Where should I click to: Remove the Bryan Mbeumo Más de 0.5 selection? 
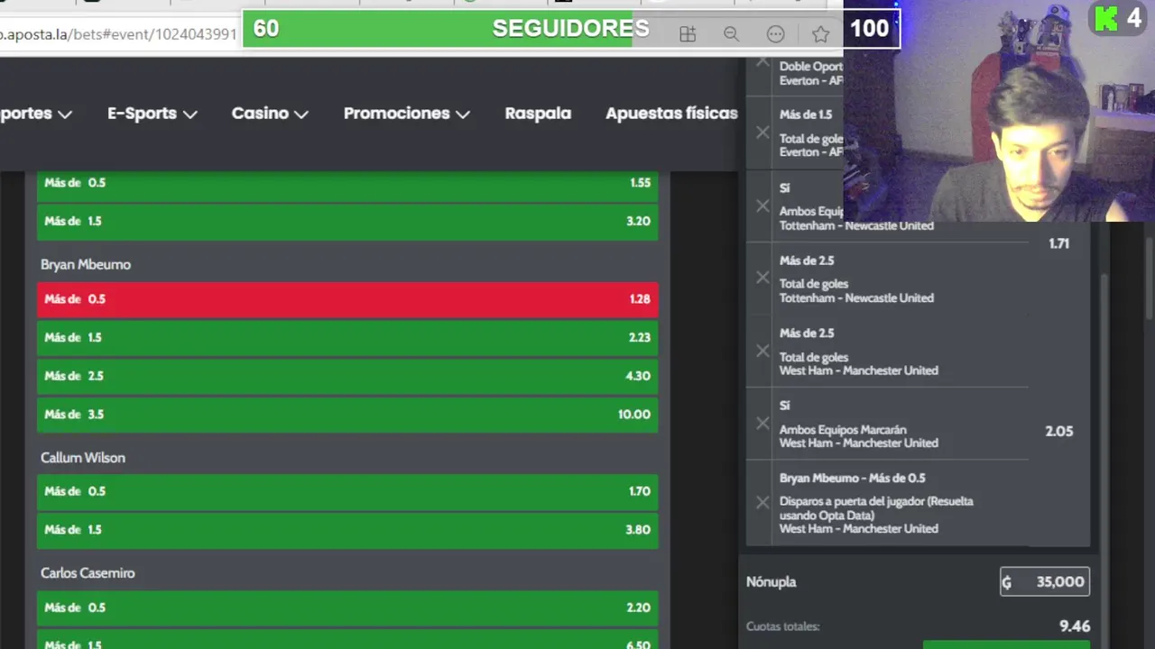pos(762,503)
